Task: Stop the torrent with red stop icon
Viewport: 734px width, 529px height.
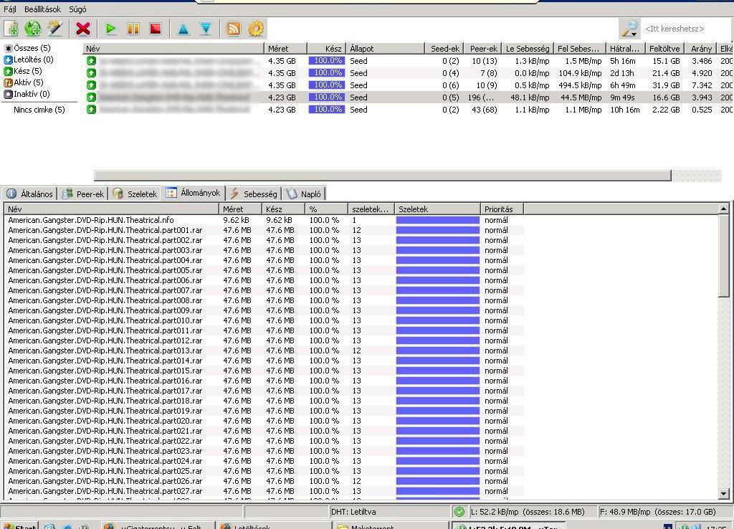Action: [156, 29]
